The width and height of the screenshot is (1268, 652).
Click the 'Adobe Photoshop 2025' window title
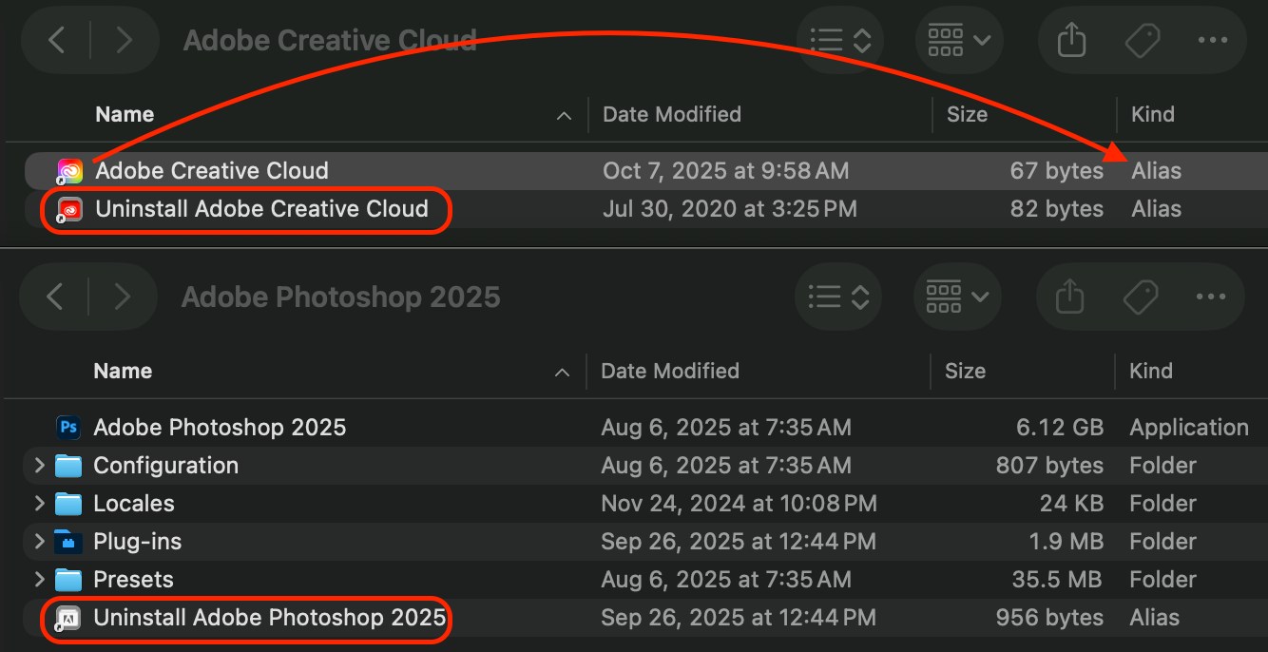click(340, 297)
